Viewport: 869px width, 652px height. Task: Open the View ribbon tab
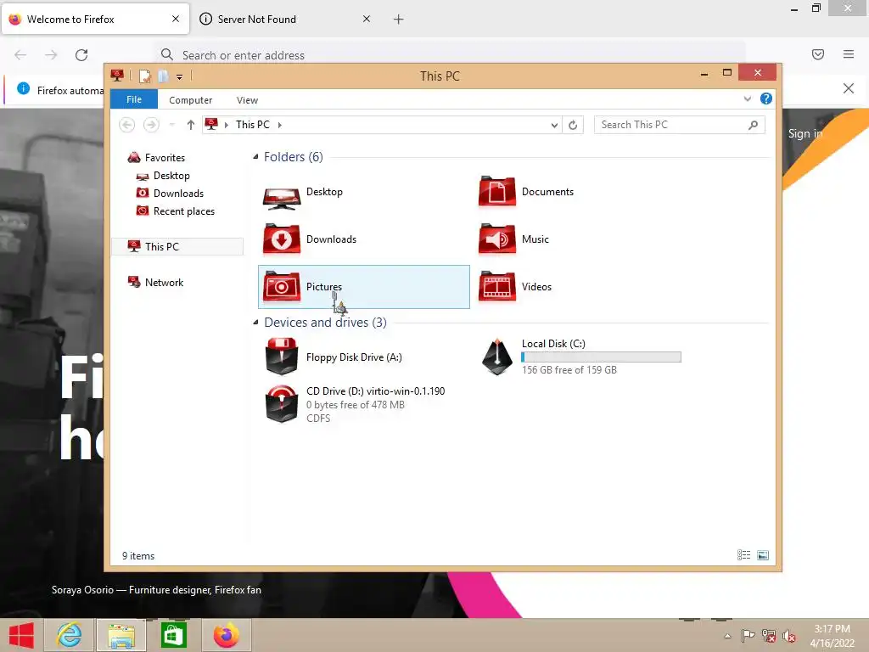(247, 100)
